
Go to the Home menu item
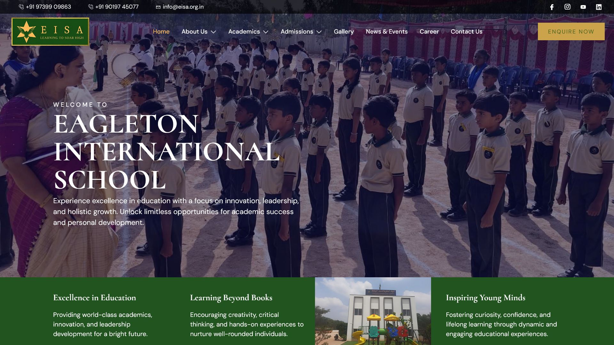click(161, 32)
